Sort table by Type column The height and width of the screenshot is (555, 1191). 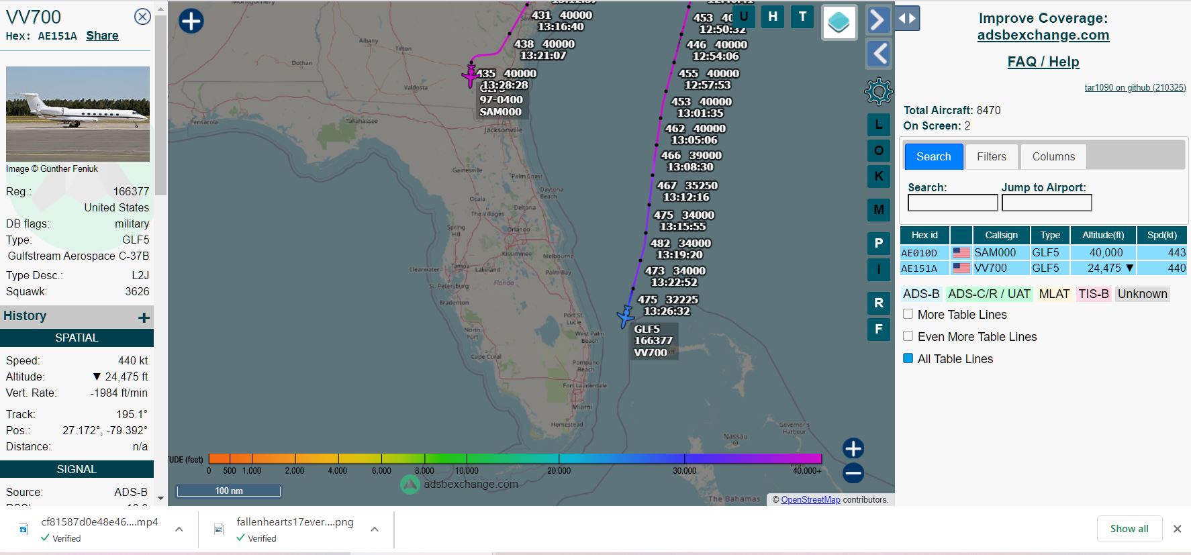(1050, 235)
